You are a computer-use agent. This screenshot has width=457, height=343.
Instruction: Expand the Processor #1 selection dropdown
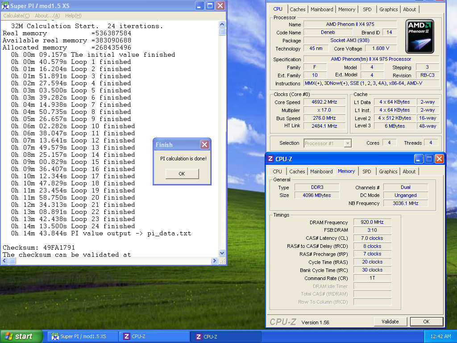(347, 143)
